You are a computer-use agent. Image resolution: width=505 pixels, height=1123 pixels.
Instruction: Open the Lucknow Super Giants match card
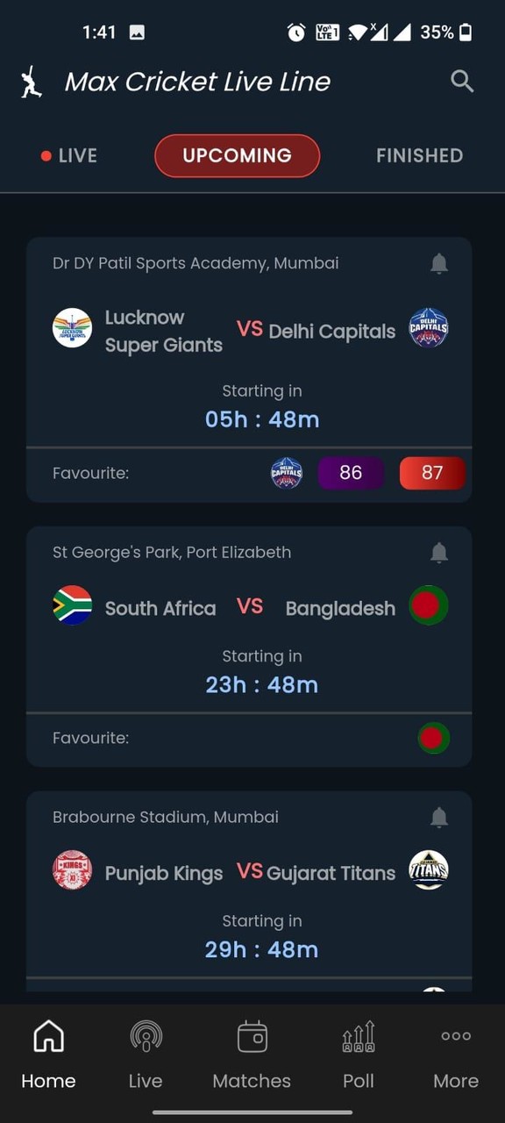pyautogui.click(x=249, y=368)
